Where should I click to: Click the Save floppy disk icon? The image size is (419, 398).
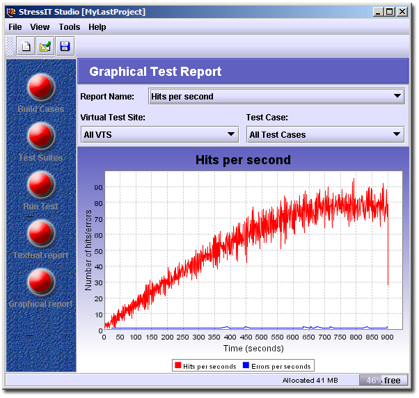pyautogui.click(x=65, y=47)
